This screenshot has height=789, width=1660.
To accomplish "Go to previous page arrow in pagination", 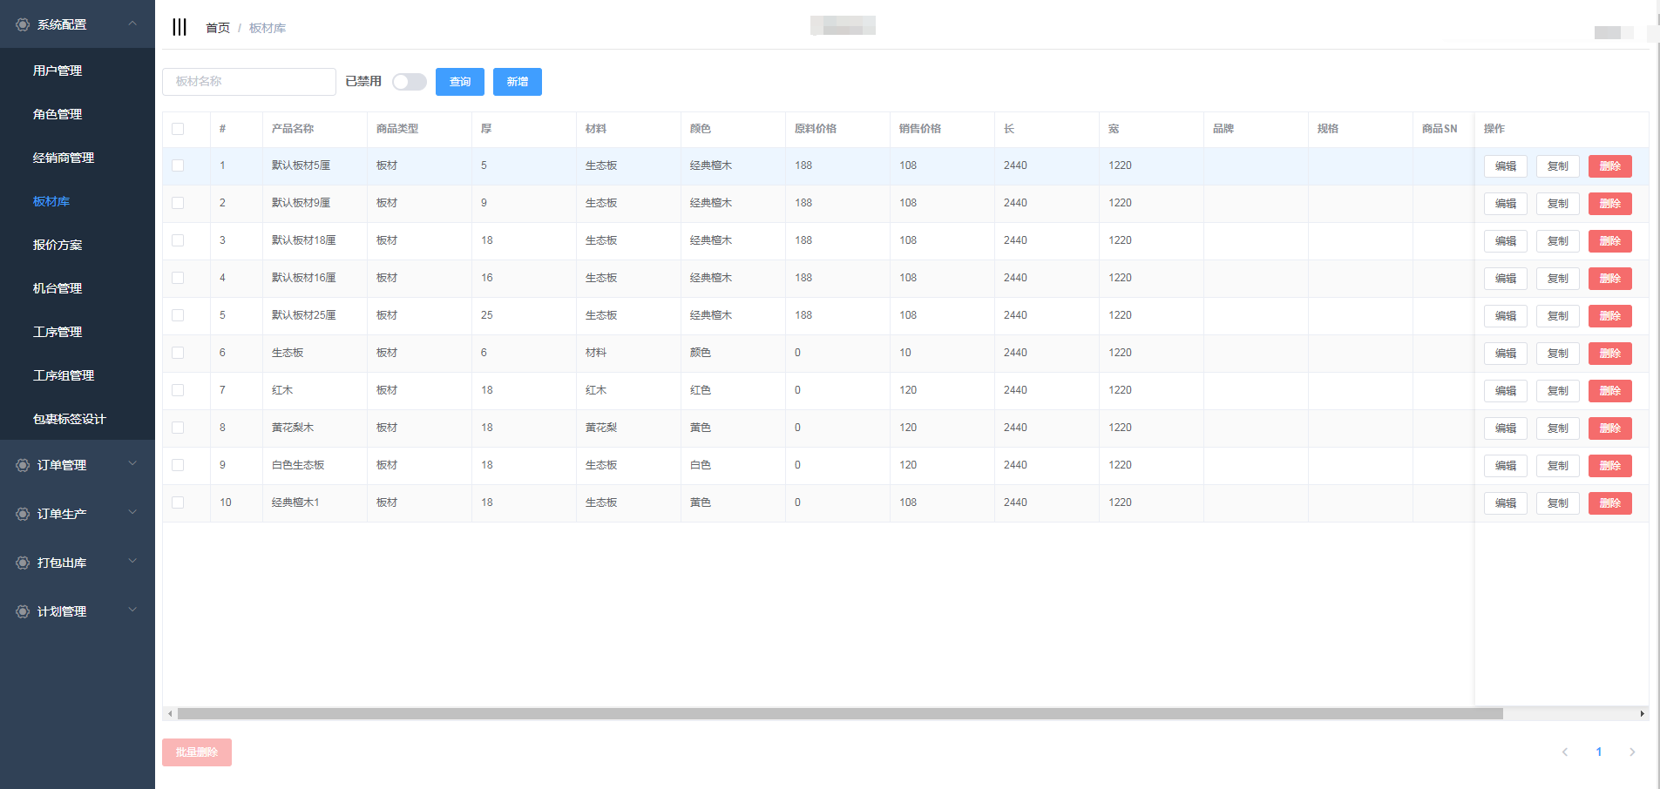I will pyautogui.click(x=1565, y=752).
